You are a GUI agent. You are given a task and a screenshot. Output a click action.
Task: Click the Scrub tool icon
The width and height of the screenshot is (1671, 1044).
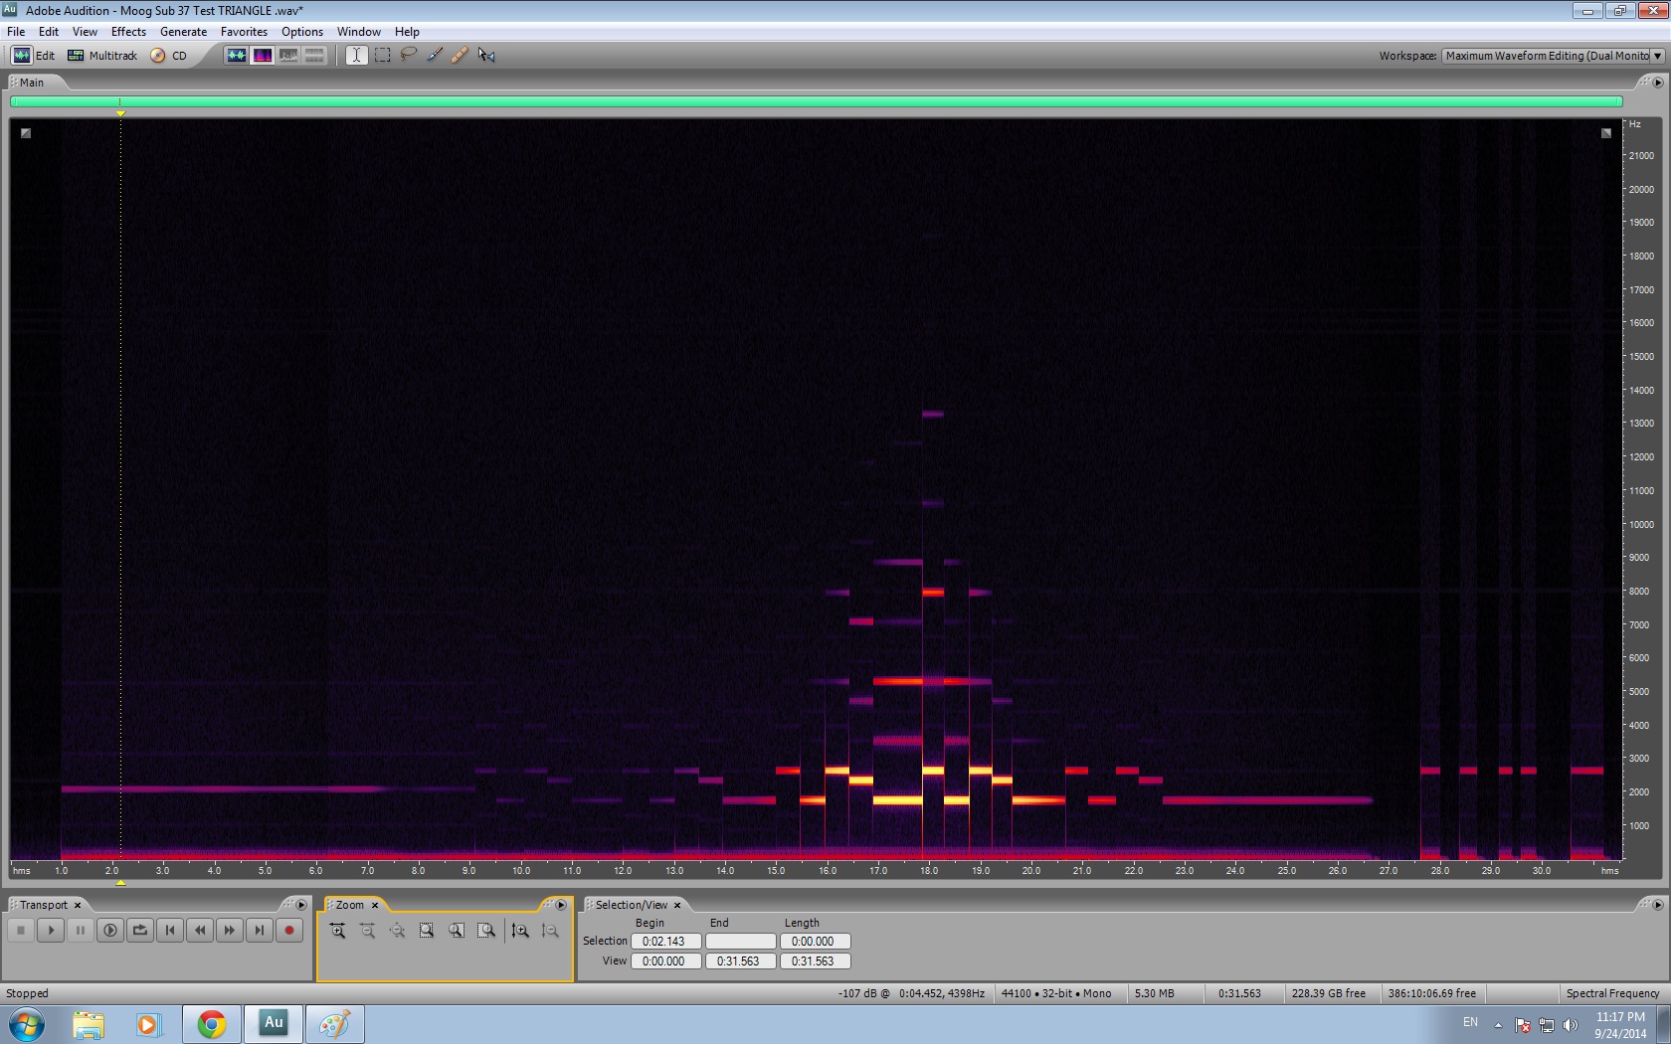(x=486, y=55)
